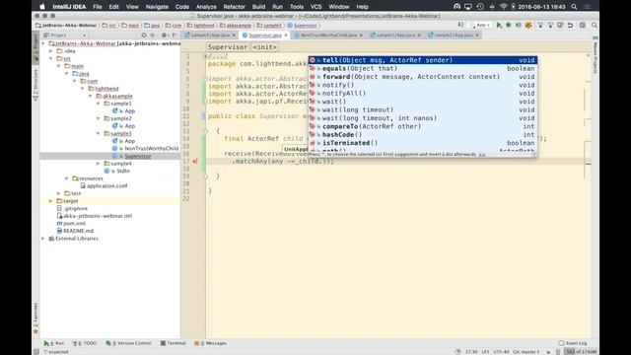Select notifyAll() completion item
The width and height of the screenshot is (631, 355).
[x=423, y=93]
